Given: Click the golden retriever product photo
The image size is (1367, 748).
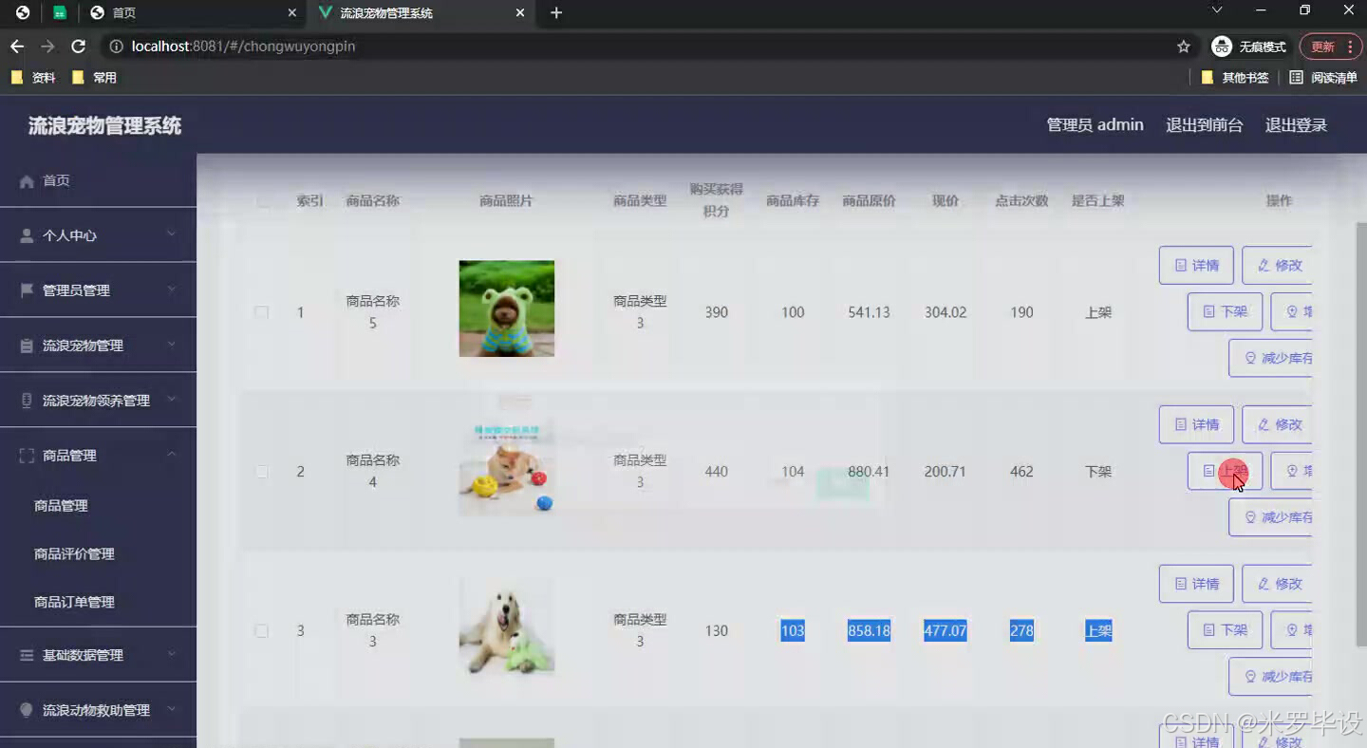Looking at the screenshot, I should pos(507,627).
